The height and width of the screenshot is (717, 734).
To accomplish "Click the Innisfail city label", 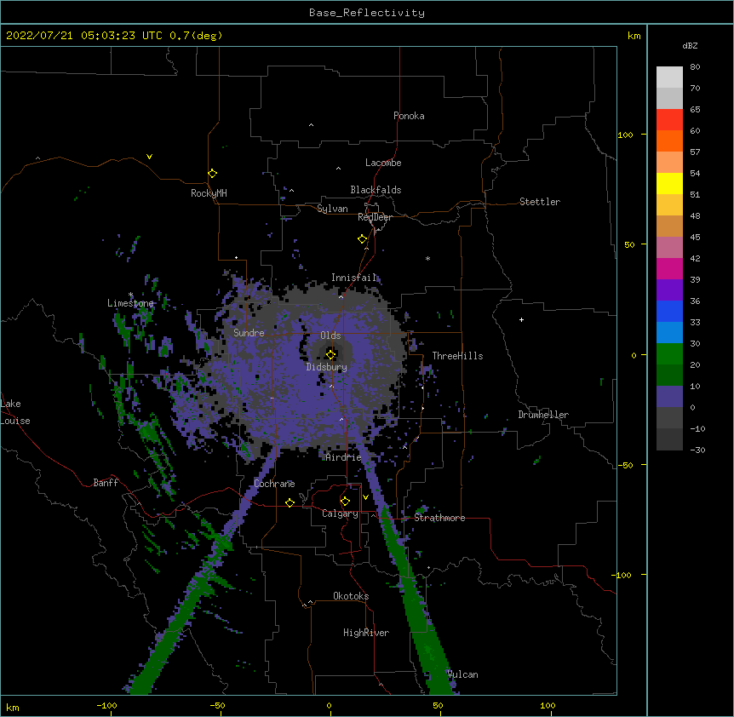I will [x=353, y=278].
